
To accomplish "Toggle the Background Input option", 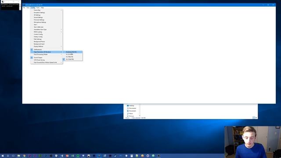I will tap(47, 44).
